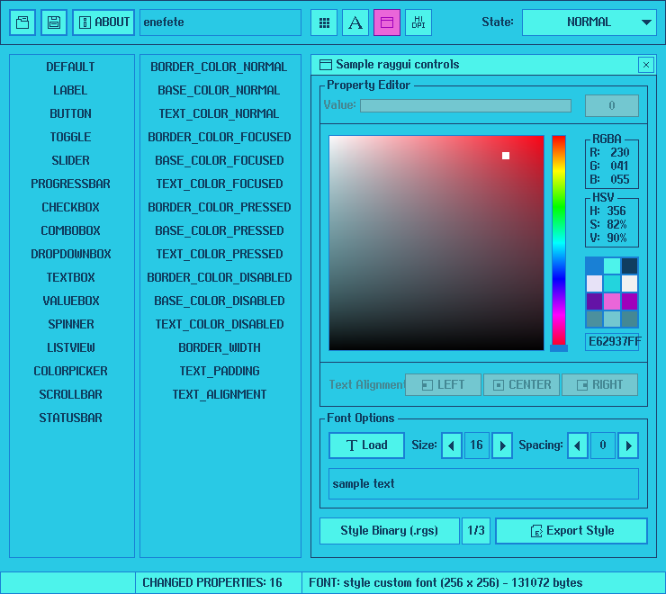Image resolution: width=666 pixels, height=594 pixels.
Task: Open the ABOUT info window
Action: point(103,22)
